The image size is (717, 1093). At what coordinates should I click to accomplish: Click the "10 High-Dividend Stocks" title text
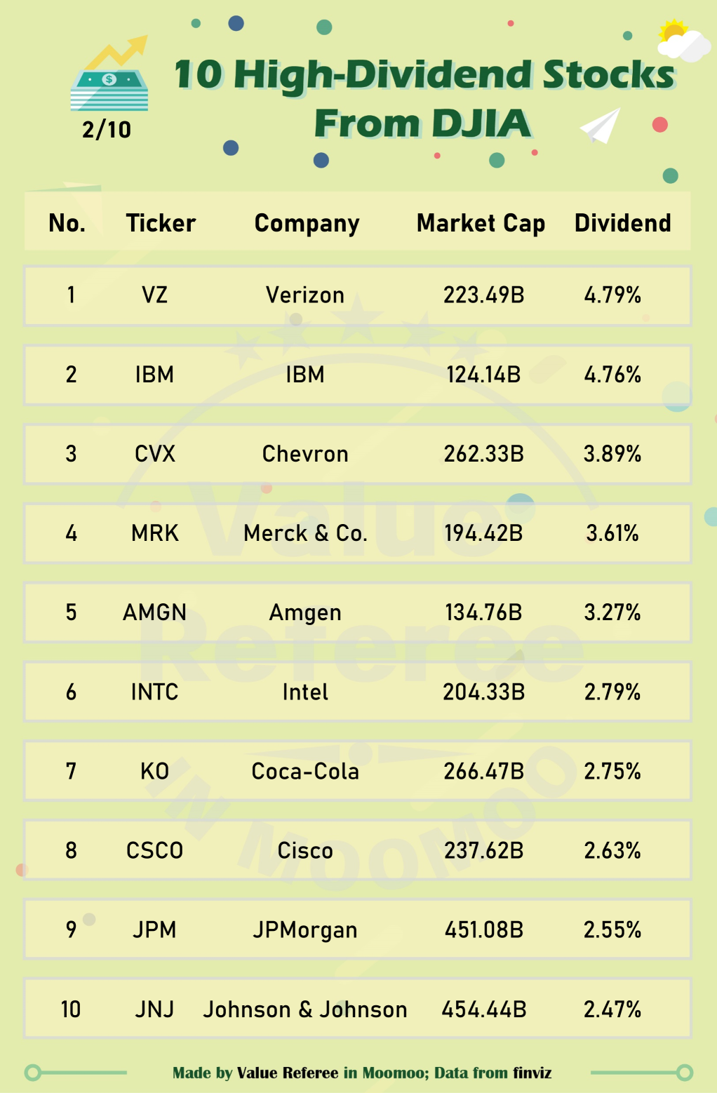(x=424, y=74)
